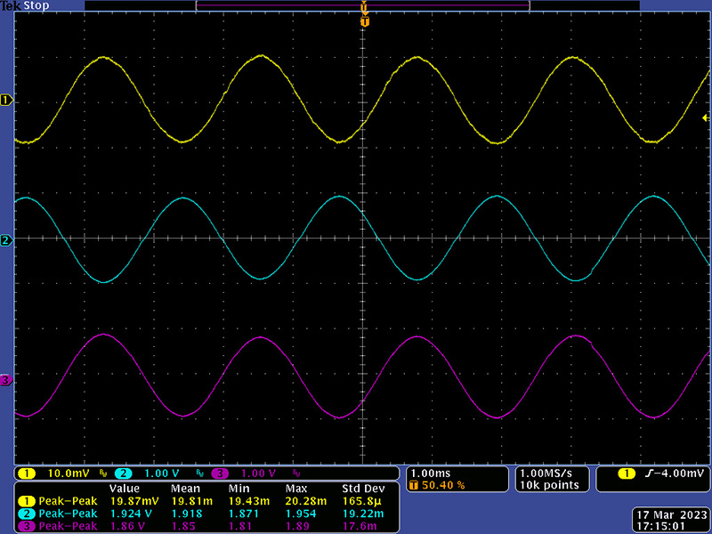Click the orange trigger position T marker
Viewport: 712px width, 534px height.
pyautogui.click(x=365, y=21)
